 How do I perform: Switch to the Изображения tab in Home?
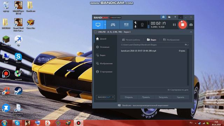[x=171, y=40]
